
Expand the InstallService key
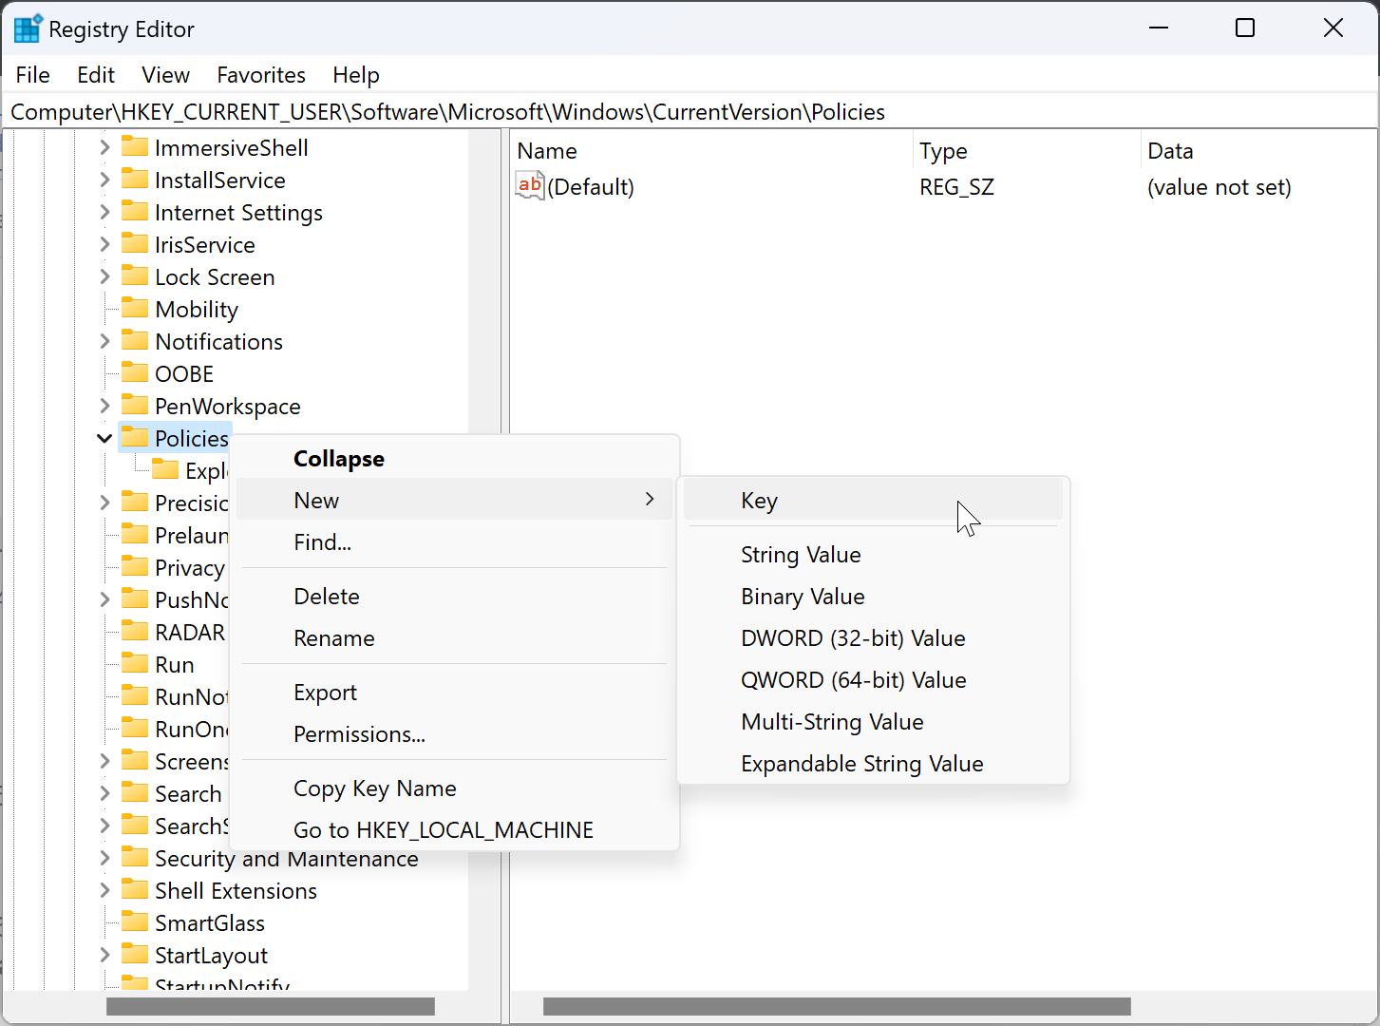pos(104,180)
